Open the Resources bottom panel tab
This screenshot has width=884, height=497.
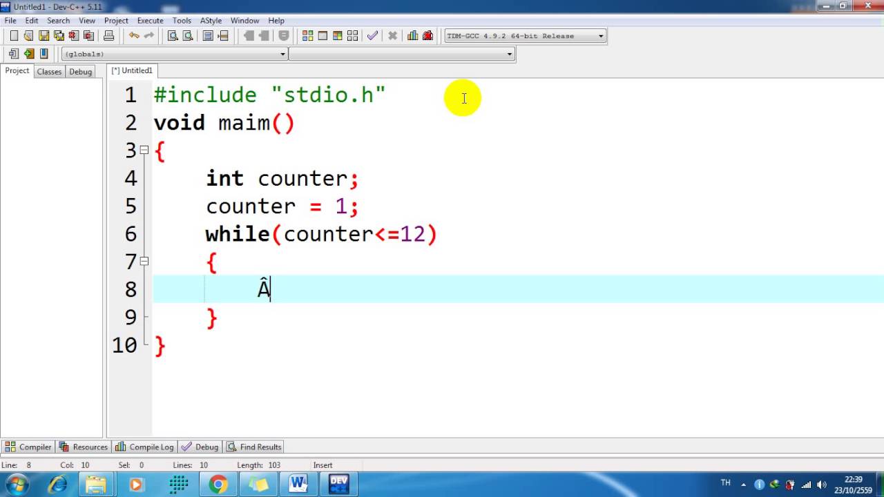point(84,447)
